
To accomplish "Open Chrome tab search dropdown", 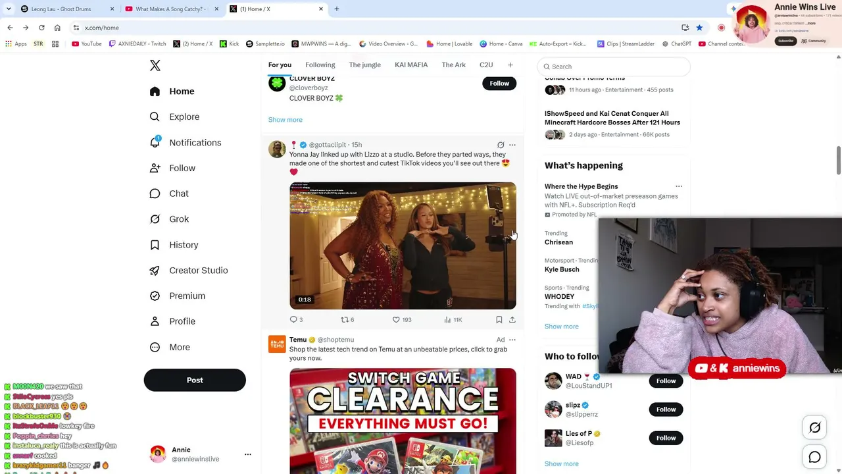I will pos(8,9).
